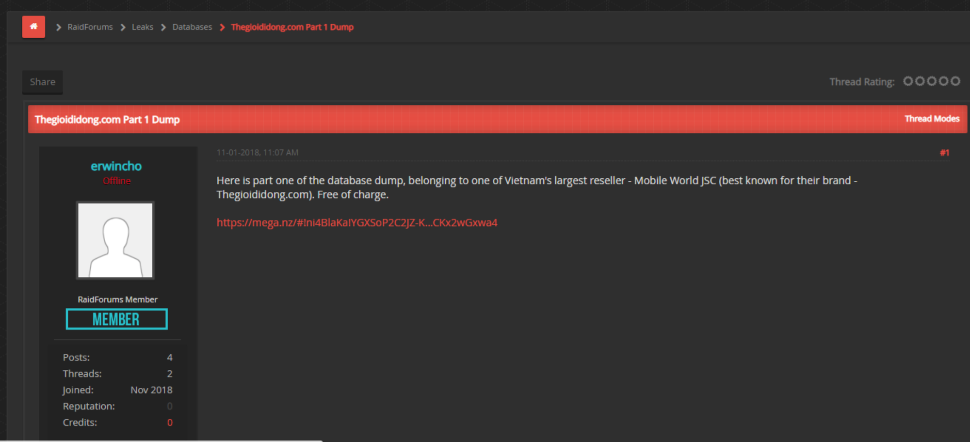Go to Leaks breadcrumb link
This screenshot has height=442, width=970.
click(142, 27)
